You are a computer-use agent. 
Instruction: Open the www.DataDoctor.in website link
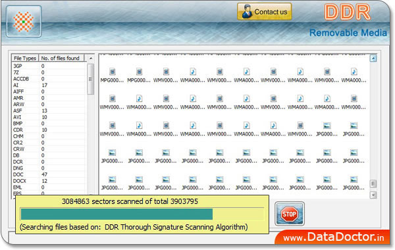pos(334,237)
